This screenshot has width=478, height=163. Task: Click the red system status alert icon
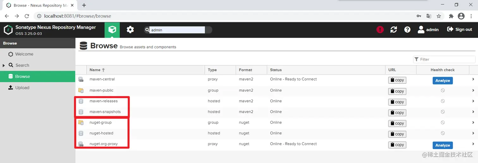[x=380, y=29]
